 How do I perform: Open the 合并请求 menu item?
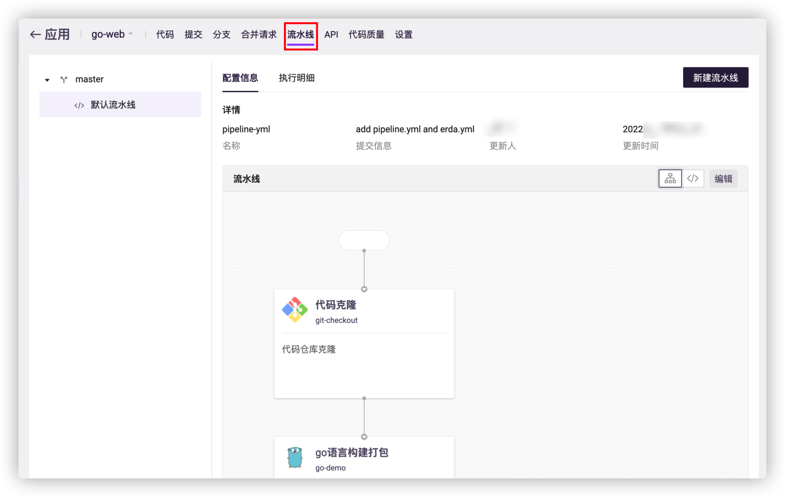pyautogui.click(x=259, y=35)
